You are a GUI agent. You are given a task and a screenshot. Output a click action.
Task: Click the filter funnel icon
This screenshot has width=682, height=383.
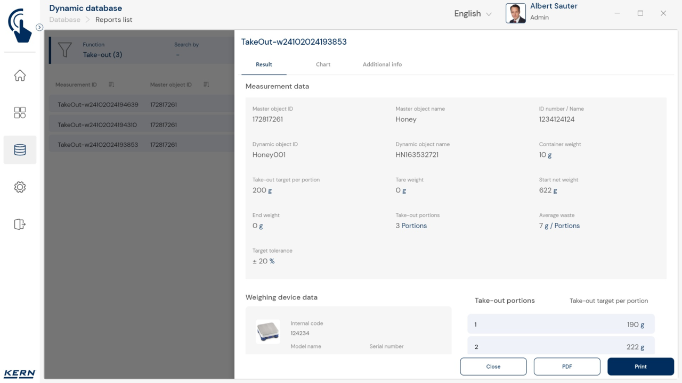click(64, 50)
